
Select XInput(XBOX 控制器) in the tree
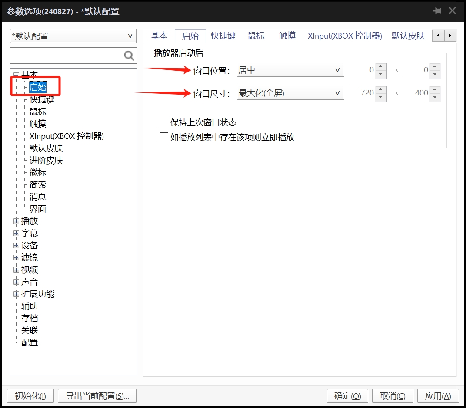click(67, 136)
